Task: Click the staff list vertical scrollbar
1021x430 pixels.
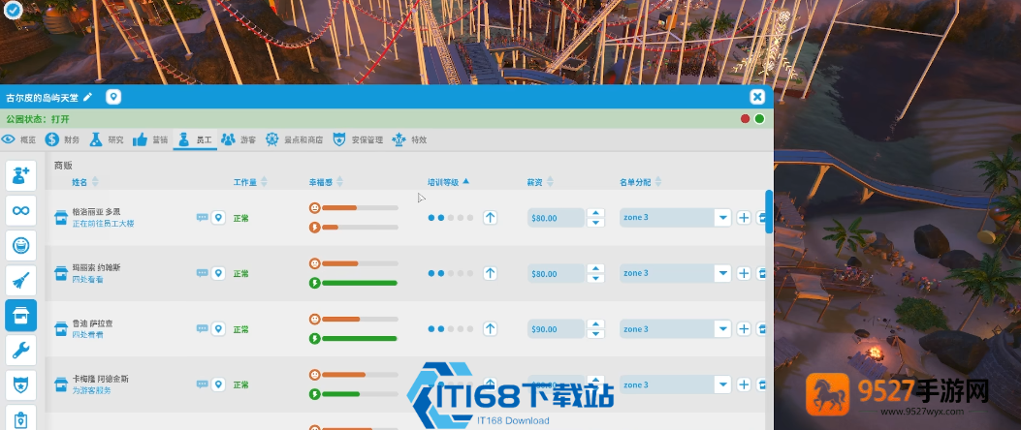Action: pos(769,212)
